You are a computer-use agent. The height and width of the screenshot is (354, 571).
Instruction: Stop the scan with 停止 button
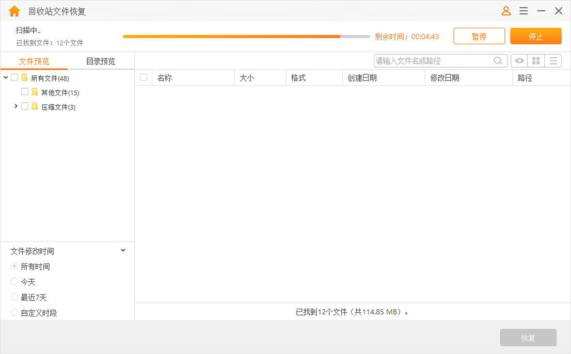(536, 36)
